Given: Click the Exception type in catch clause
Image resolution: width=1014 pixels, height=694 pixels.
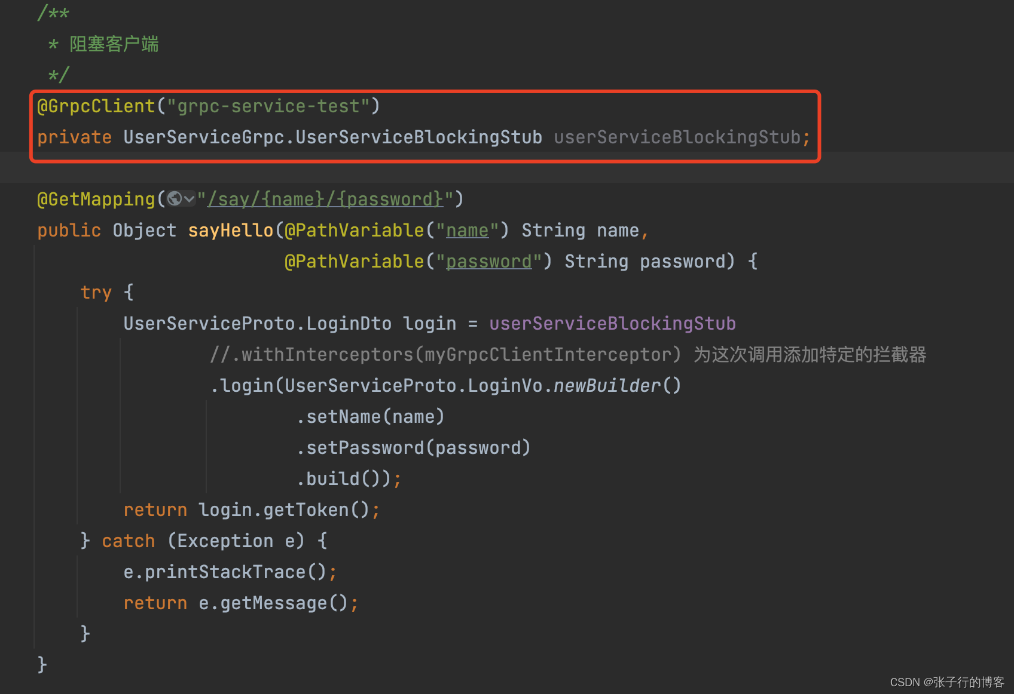Looking at the screenshot, I should tap(225, 541).
